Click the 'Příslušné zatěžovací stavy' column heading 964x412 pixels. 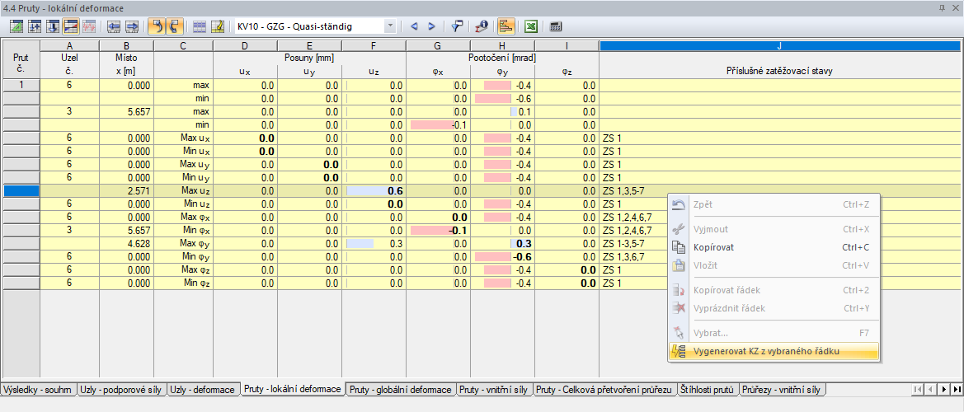pyautogui.click(x=779, y=71)
